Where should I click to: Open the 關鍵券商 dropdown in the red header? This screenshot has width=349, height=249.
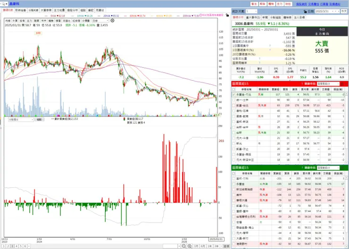point(328,83)
